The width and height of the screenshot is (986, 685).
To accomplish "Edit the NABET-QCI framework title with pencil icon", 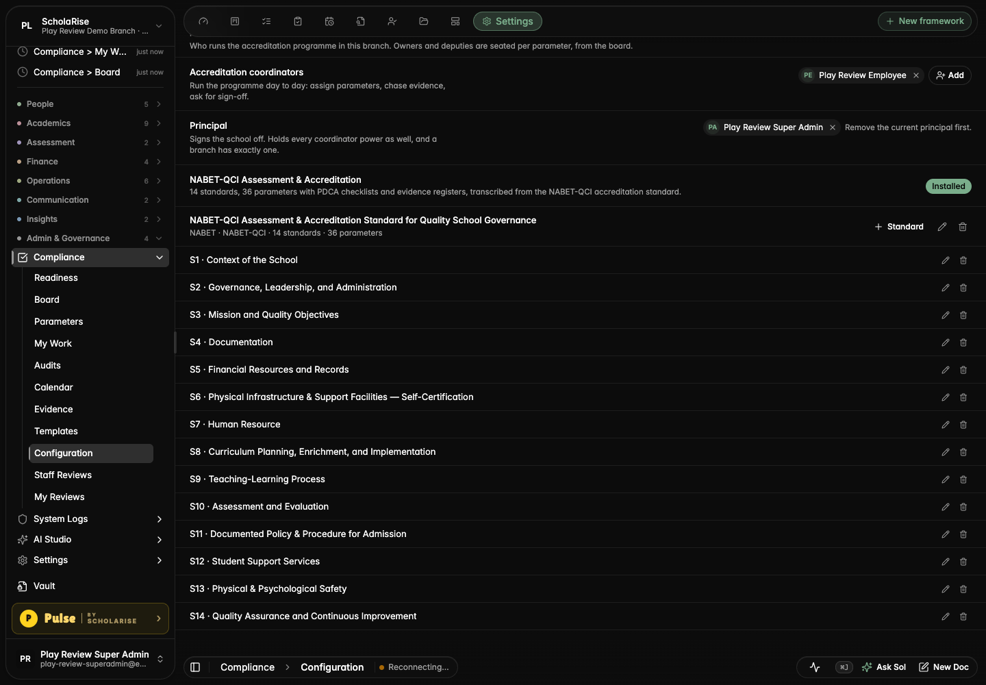I will tap(942, 227).
